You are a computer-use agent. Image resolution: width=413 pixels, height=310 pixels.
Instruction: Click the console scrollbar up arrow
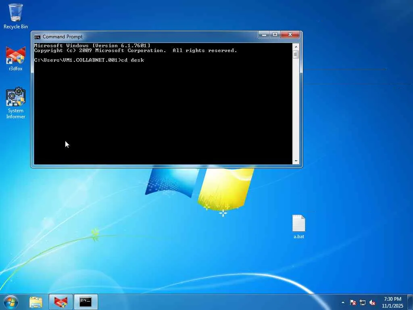pyautogui.click(x=296, y=47)
